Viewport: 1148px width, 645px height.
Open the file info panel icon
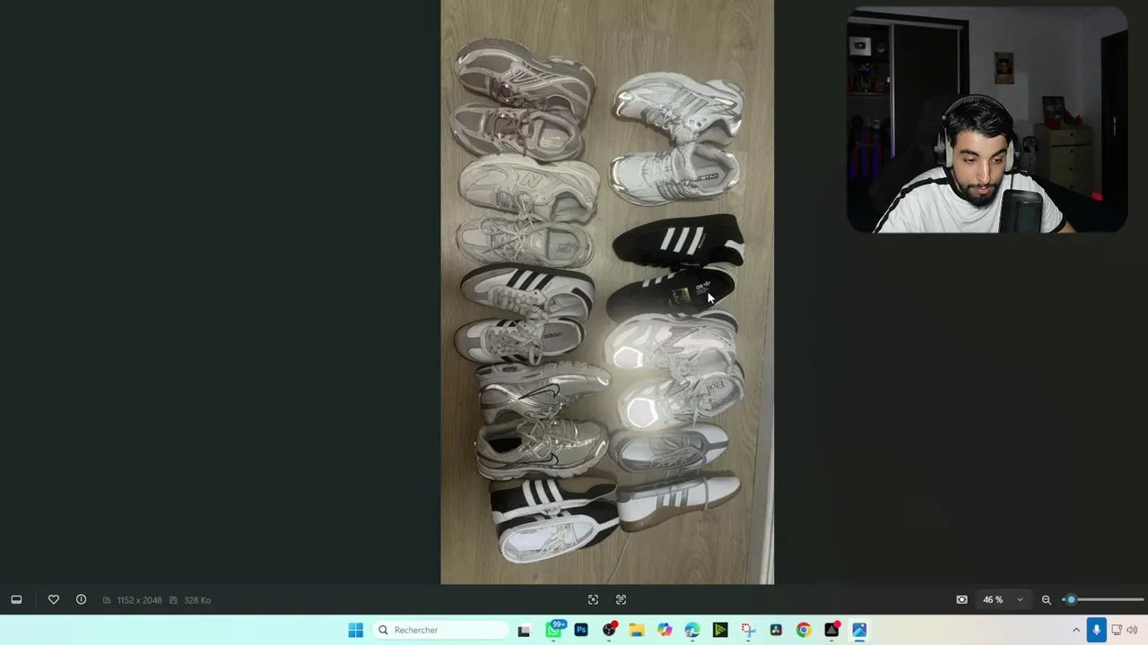click(81, 600)
